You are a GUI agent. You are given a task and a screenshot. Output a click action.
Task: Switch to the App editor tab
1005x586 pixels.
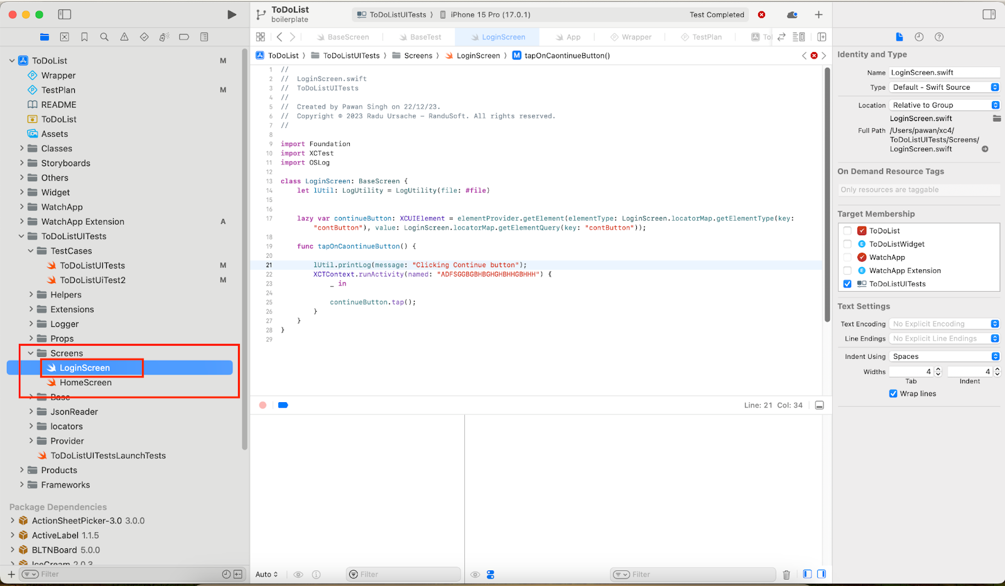568,37
